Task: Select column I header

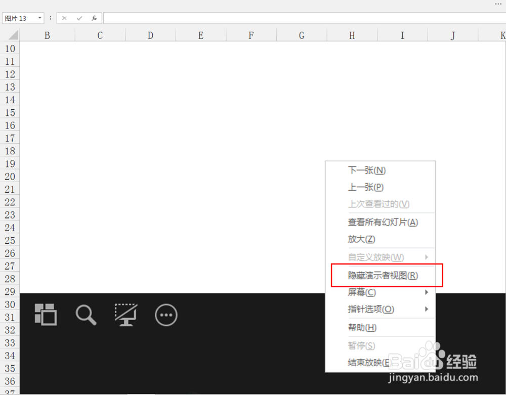Action: point(402,35)
